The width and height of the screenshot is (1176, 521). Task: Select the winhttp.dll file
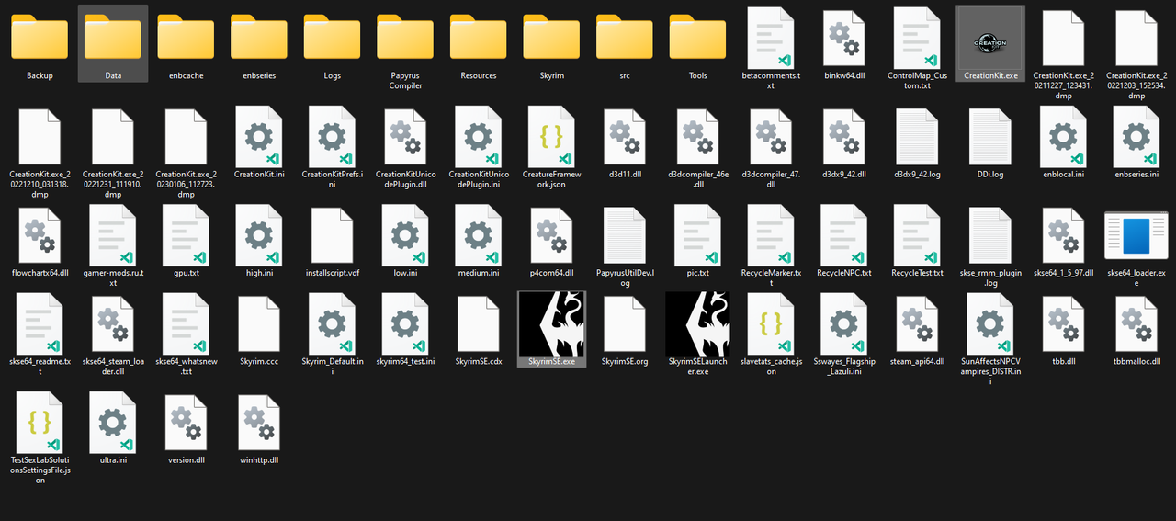point(259,422)
